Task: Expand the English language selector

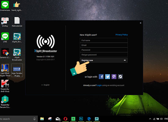Action: 46,85
